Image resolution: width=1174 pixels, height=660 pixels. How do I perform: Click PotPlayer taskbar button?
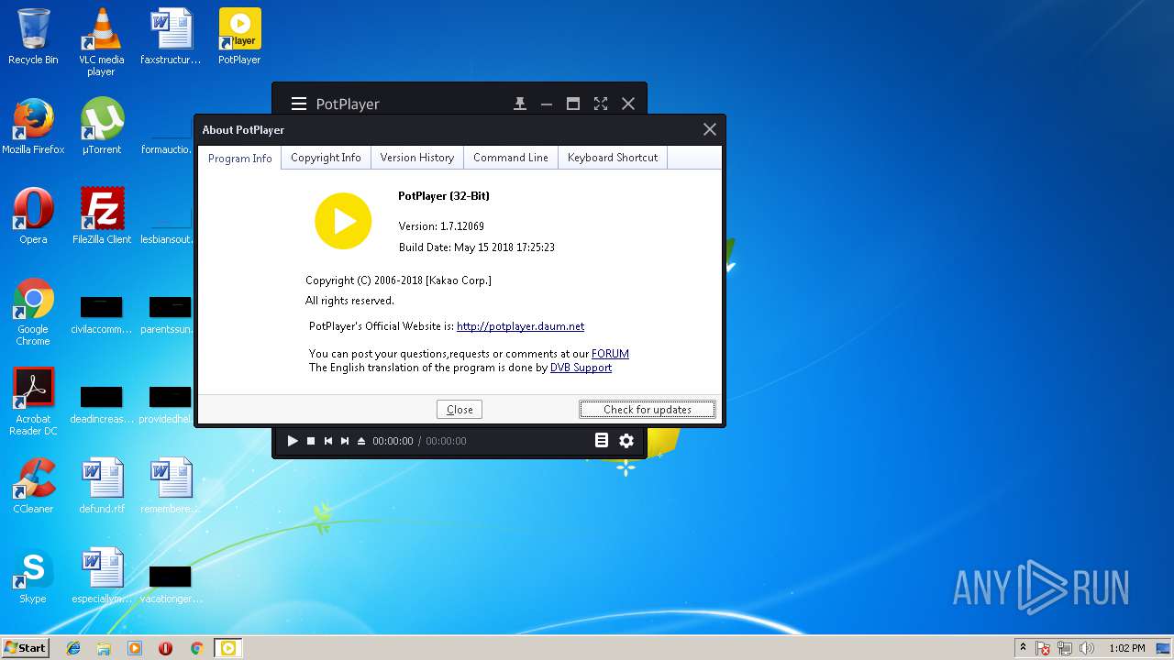[227, 648]
